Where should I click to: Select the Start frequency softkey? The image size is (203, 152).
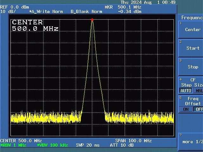(x=191, y=48)
